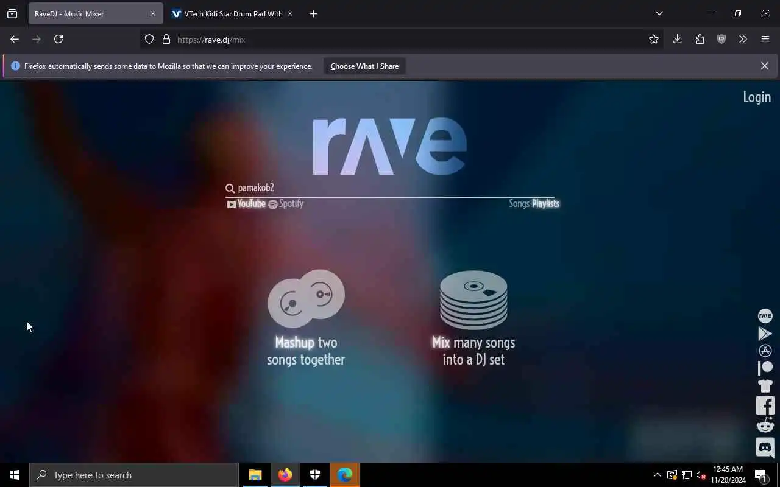Open the Discord icon link

765,447
